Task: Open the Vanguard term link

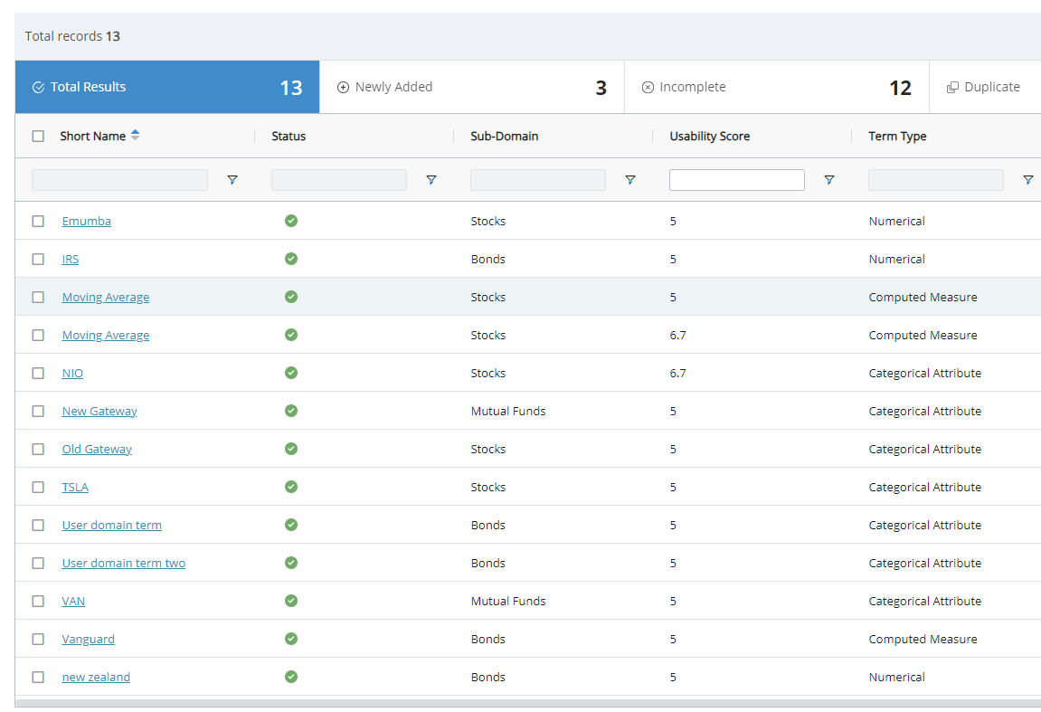Action: [89, 639]
